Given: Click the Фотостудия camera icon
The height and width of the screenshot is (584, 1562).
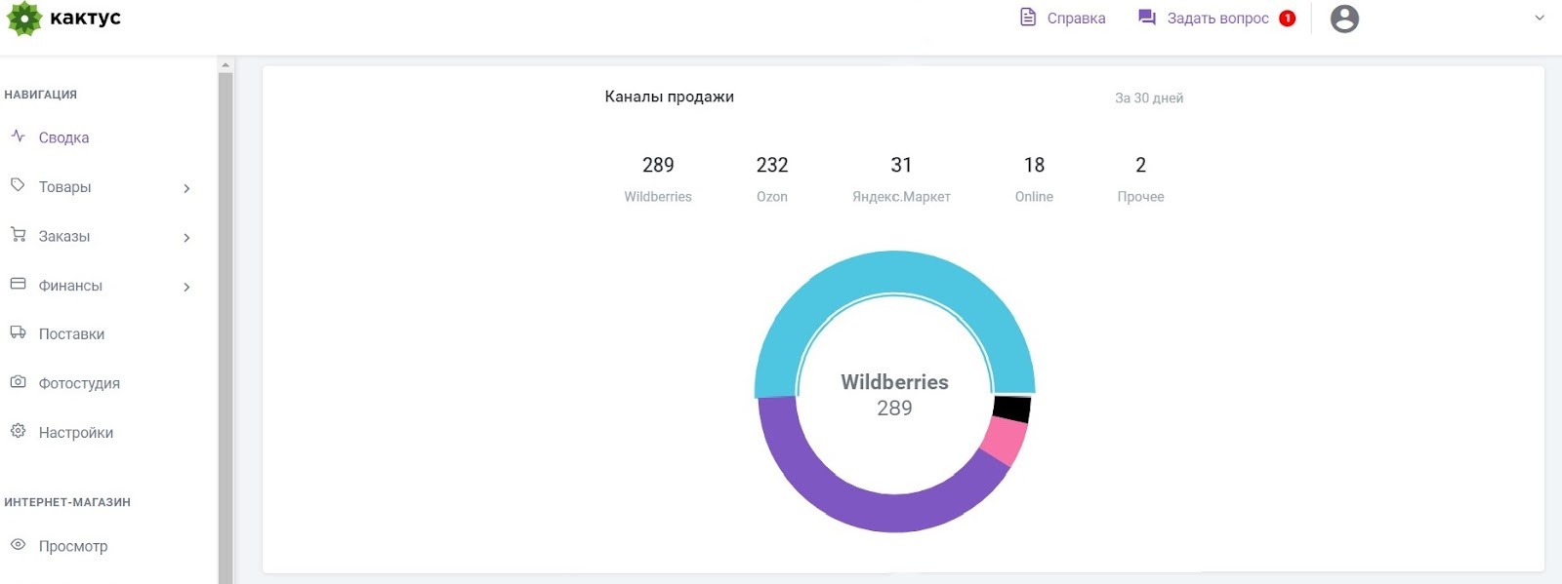Looking at the screenshot, I should click(18, 382).
